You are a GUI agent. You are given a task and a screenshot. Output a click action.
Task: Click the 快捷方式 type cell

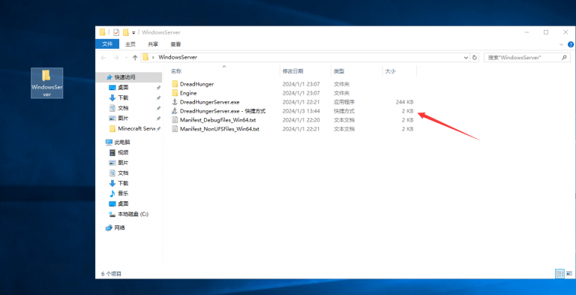(x=344, y=110)
